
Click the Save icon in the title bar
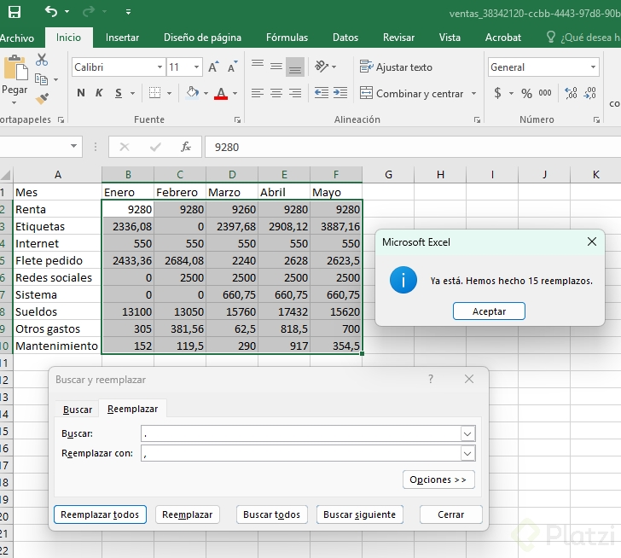pyautogui.click(x=15, y=12)
